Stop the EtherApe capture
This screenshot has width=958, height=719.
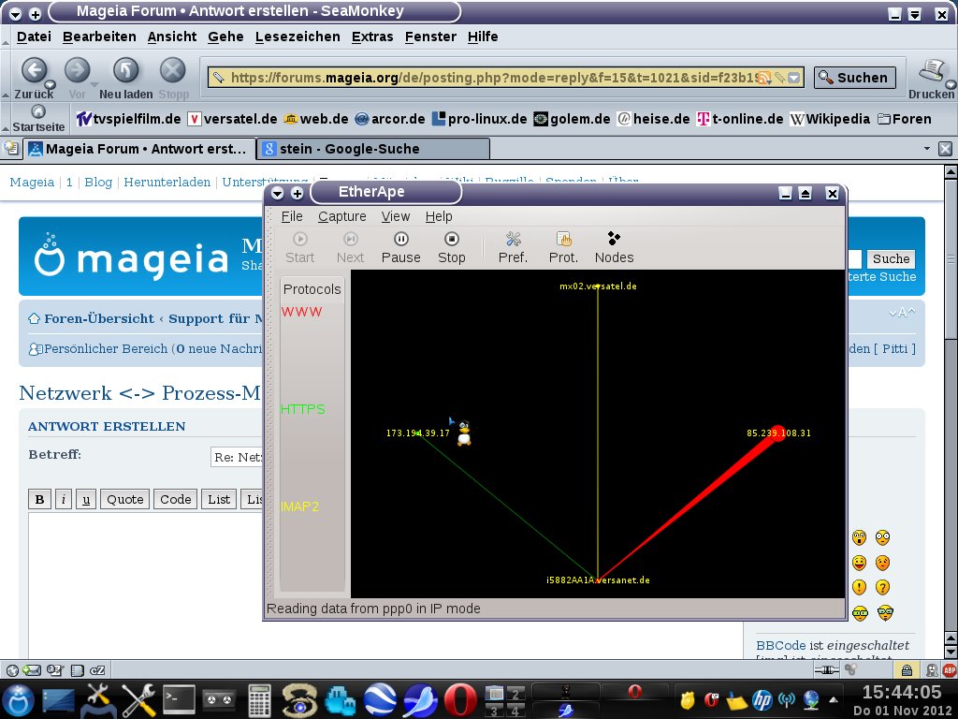tap(452, 247)
